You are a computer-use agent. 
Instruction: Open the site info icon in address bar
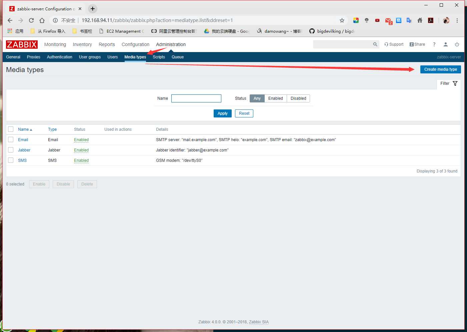click(x=55, y=20)
